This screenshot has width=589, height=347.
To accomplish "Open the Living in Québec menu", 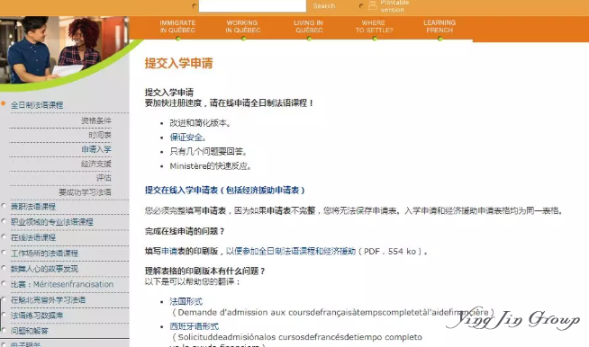I will pos(309,27).
